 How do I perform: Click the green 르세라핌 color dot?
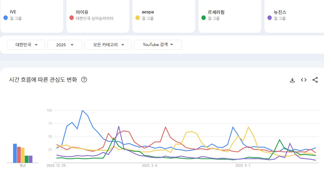(x=203, y=18)
